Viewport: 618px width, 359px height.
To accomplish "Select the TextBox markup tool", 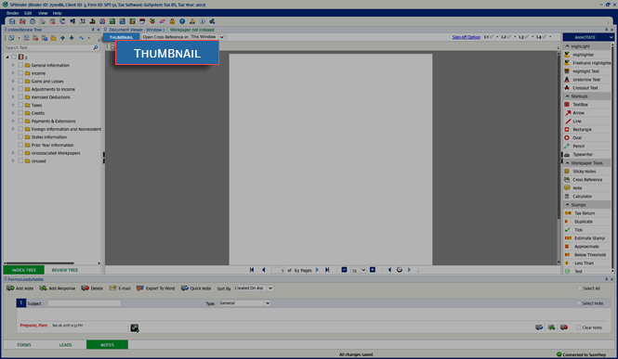I will tap(587, 105).
